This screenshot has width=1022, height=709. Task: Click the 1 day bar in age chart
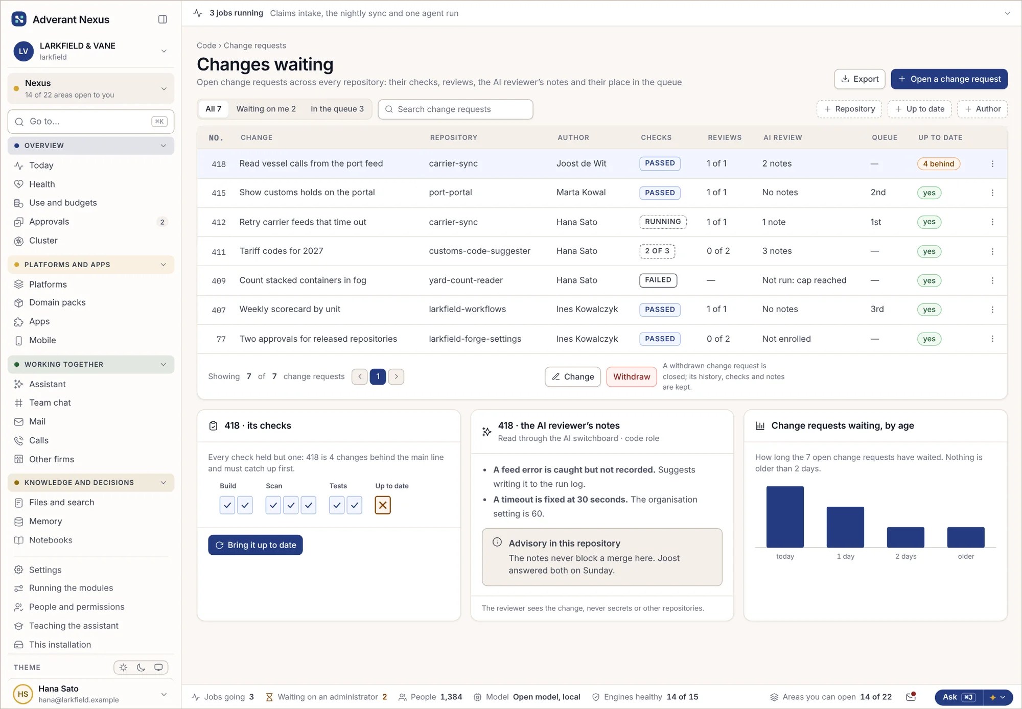845,527
